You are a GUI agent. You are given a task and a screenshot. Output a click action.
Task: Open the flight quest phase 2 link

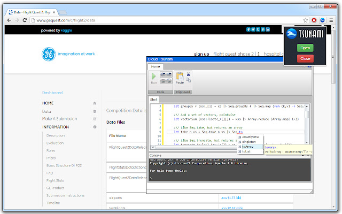pyautogui.click(x=234, y=54)
